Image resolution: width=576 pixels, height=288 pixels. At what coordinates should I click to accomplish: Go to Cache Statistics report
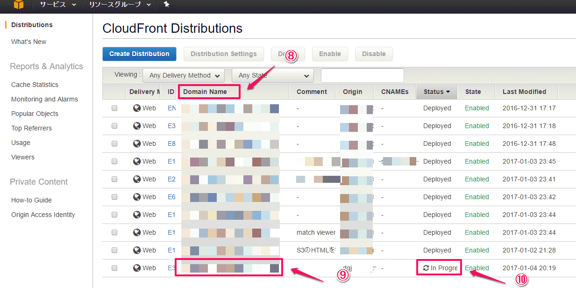coord(35,85)
